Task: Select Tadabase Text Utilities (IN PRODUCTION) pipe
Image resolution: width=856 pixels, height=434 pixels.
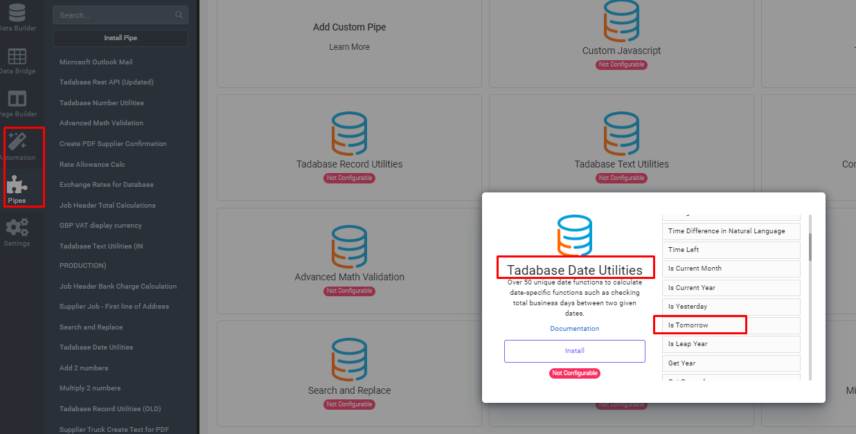Action: 102,255
